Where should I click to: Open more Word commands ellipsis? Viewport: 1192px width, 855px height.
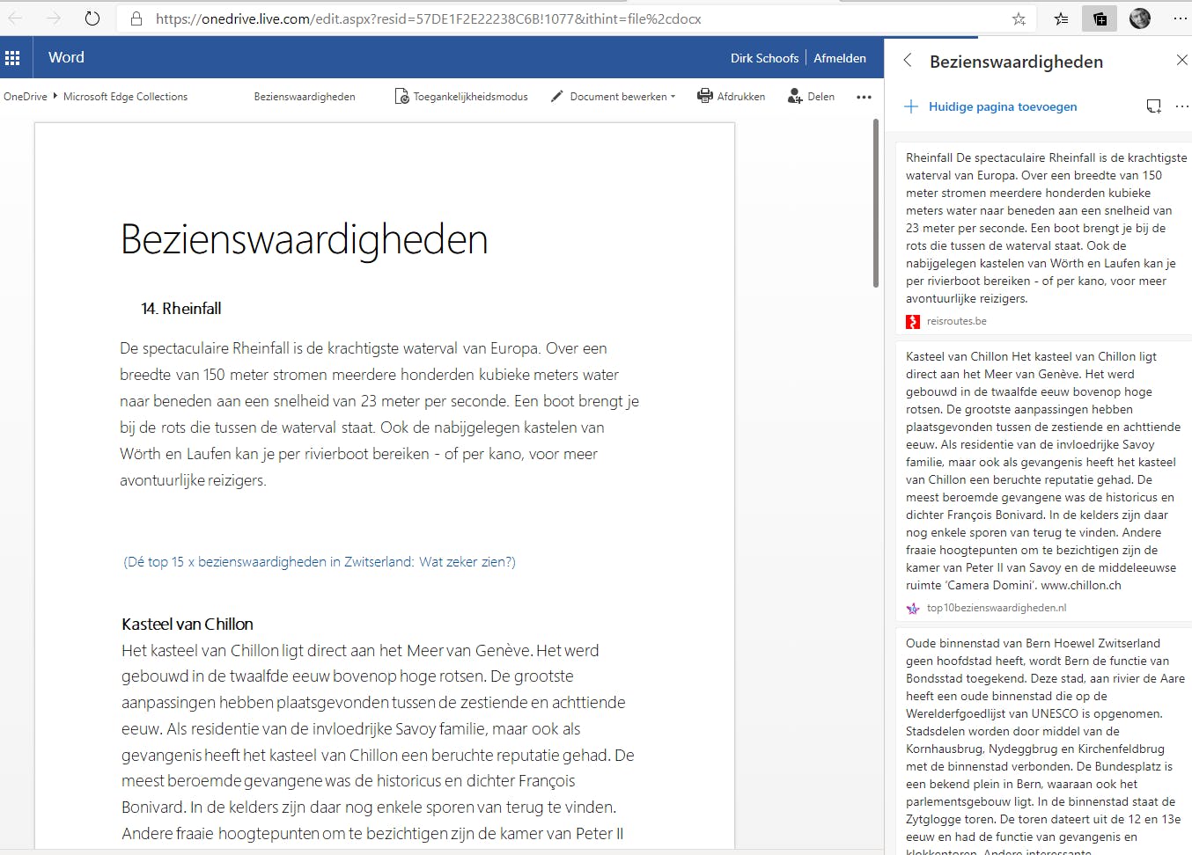click(x=864, y=97)
